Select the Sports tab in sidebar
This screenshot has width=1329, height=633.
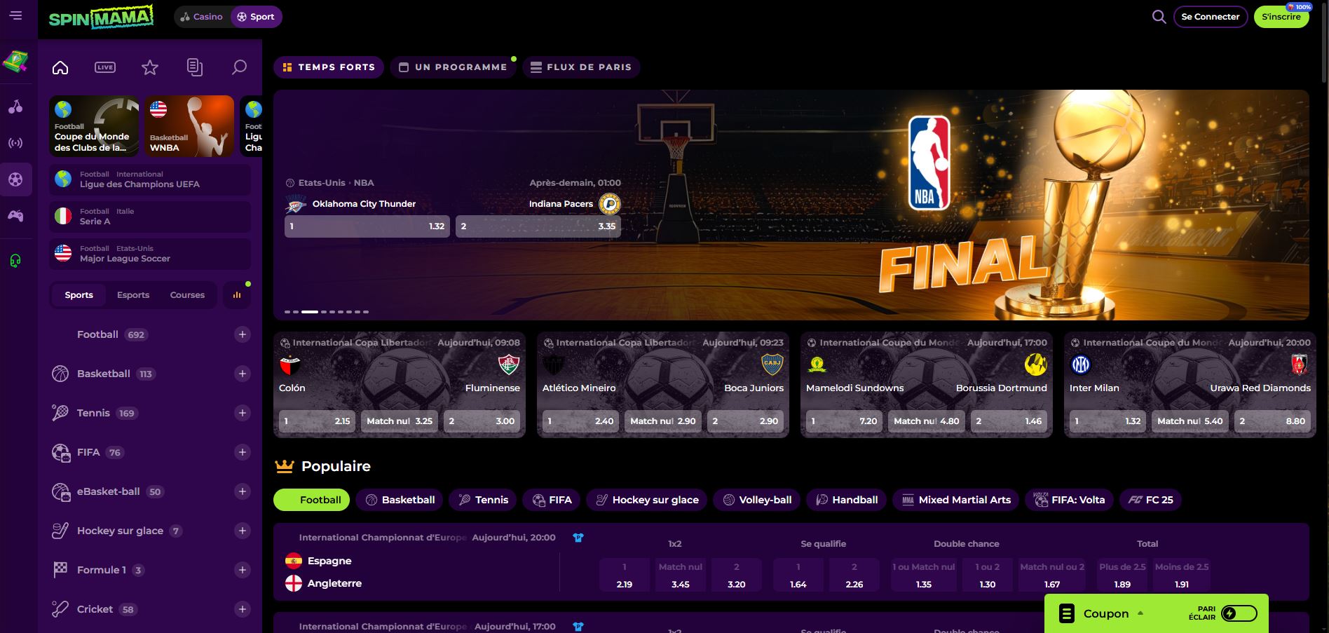[79, 295]
